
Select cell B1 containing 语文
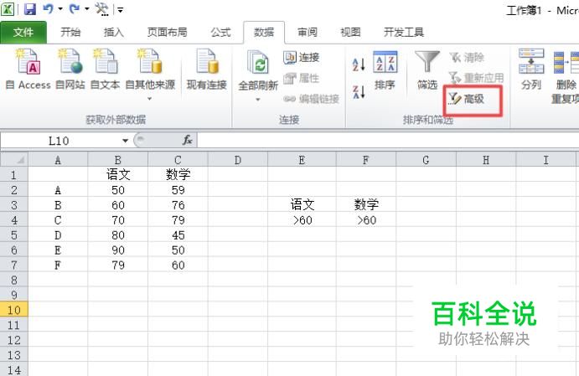tap(118, 174)
